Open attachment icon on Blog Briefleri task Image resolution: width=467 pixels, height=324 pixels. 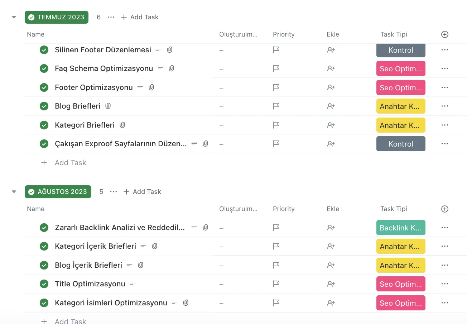(x=108, y=106)
